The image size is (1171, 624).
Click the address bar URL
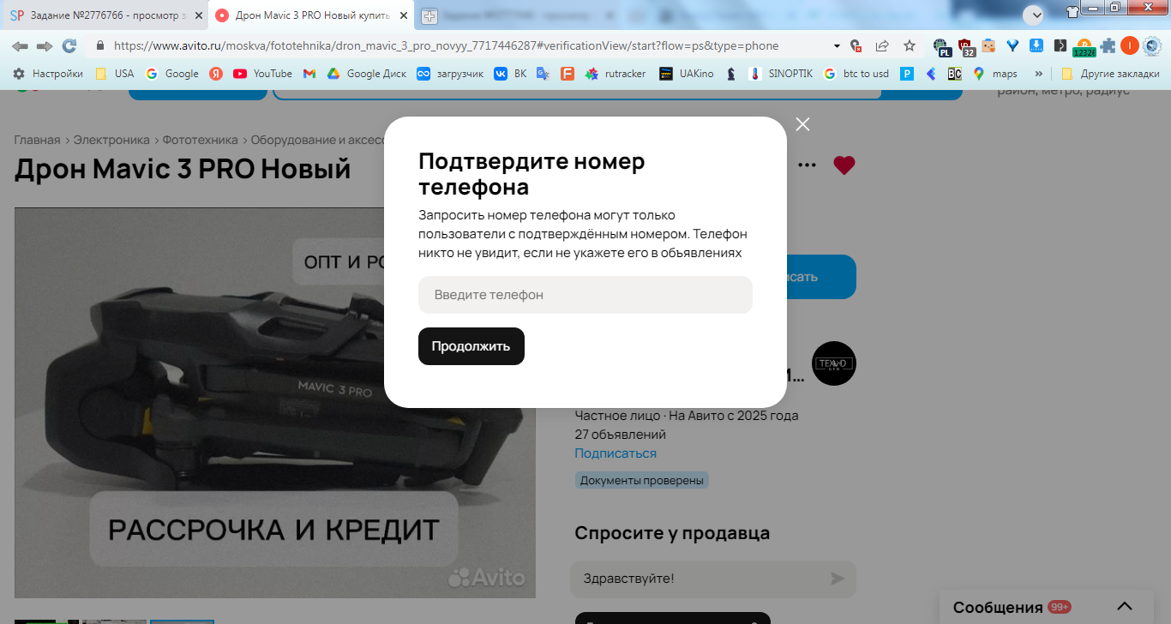(x=446, y=46)
